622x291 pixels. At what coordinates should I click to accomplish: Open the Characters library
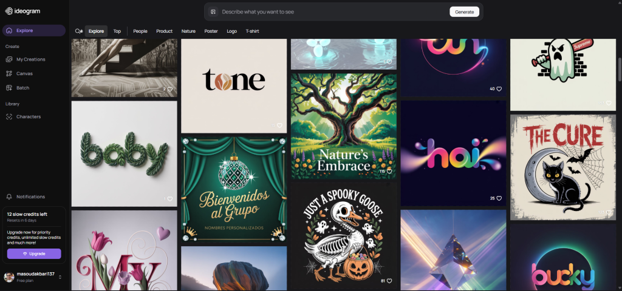tap(29, 116)
